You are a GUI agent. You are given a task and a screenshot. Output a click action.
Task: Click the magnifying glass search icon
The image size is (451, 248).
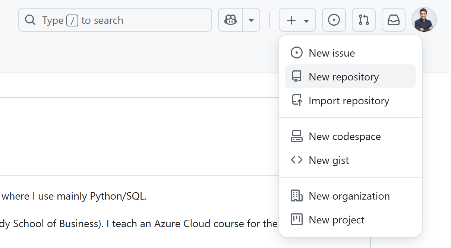pyautogui.click(x=30, y=20)
